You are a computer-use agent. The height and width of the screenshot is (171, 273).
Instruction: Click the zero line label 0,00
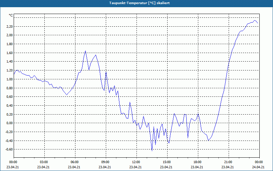10,123
